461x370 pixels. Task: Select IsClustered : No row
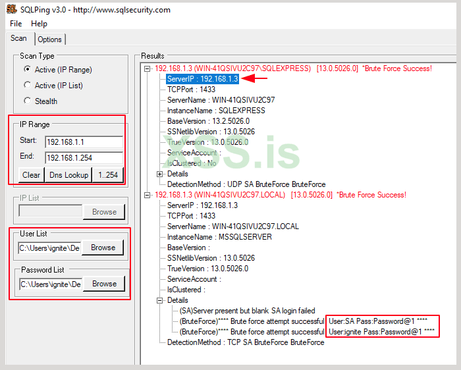192,163
